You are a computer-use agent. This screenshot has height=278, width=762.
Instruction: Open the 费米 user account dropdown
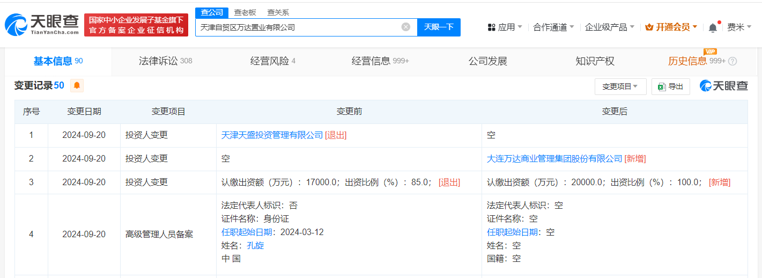739,27
